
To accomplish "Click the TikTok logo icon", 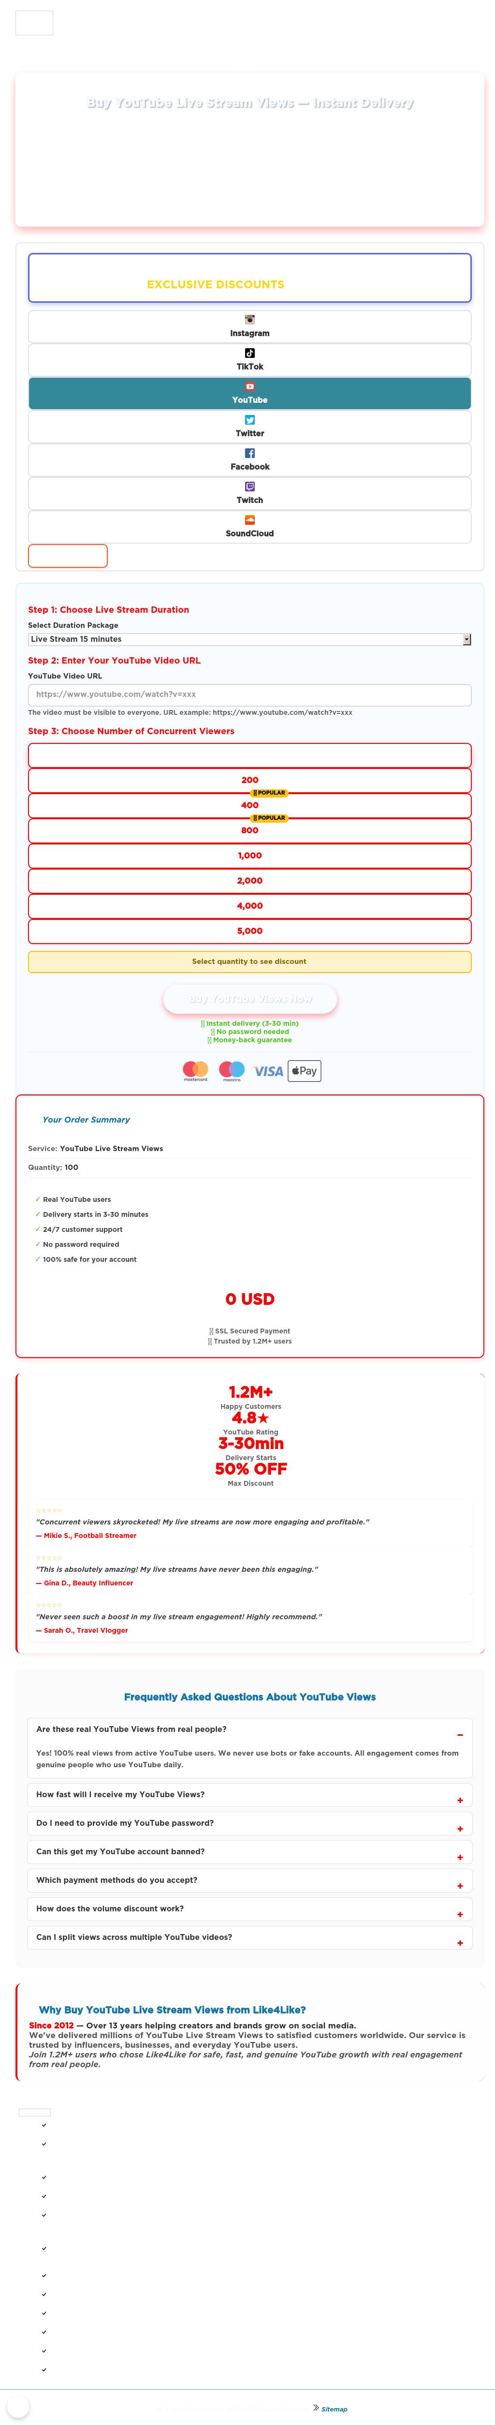I will [249, 353].
